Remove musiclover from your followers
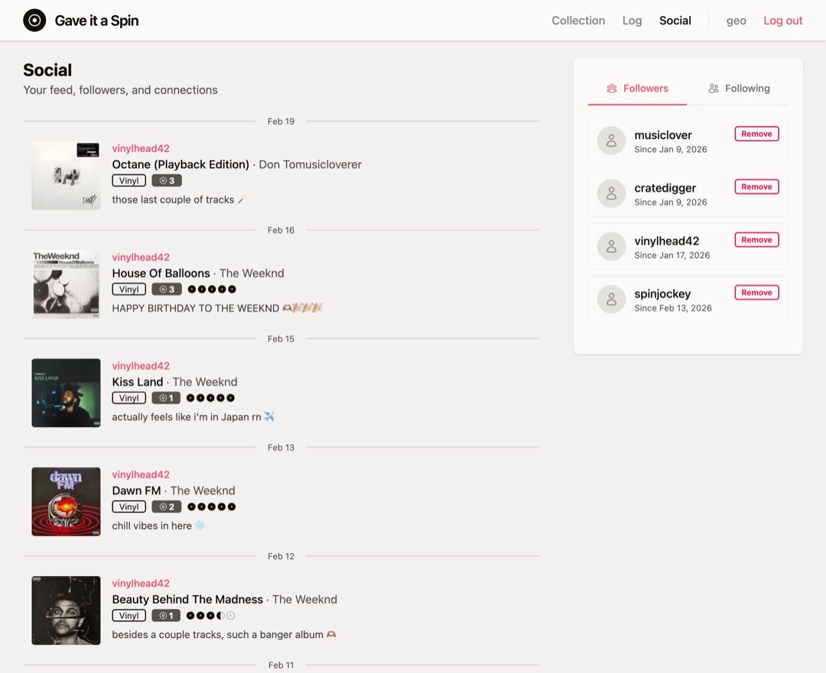 pyautogui.click(x=756, y=133)
